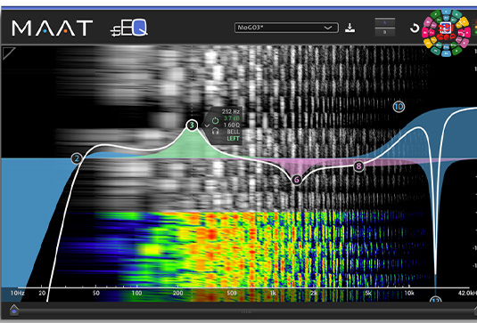The width and height of the screenshot is (477, 323).
Task: Click the blue-dot slider handle at bottom left
Action: [x=14, y=311]
